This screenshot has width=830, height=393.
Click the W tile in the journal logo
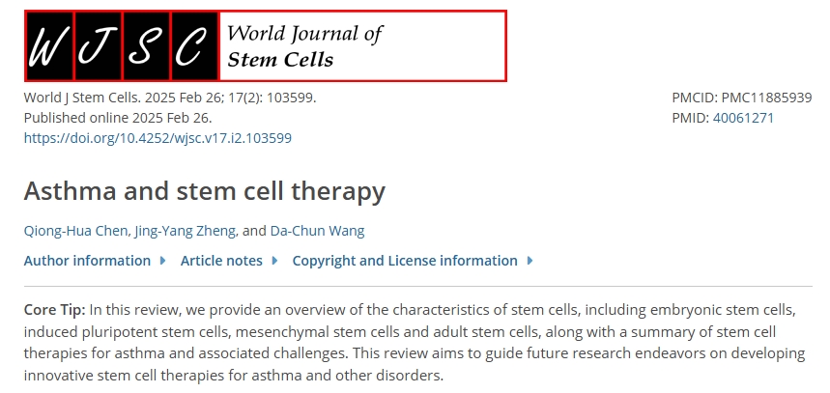pos(50,46)
